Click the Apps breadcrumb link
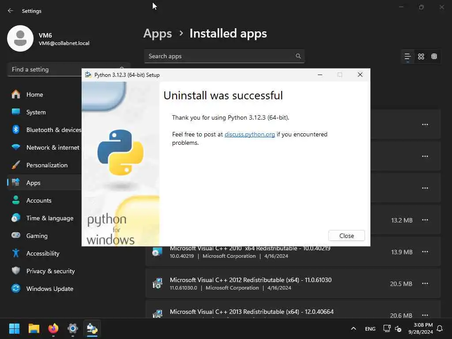452x339 pixels. point(158,34)
